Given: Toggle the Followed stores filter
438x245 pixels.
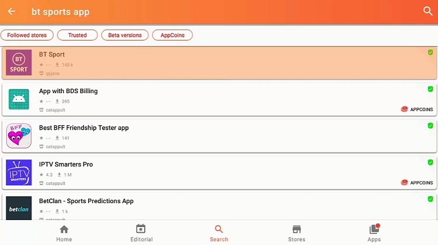Looking at the screenshot, I should coord(27,35).
